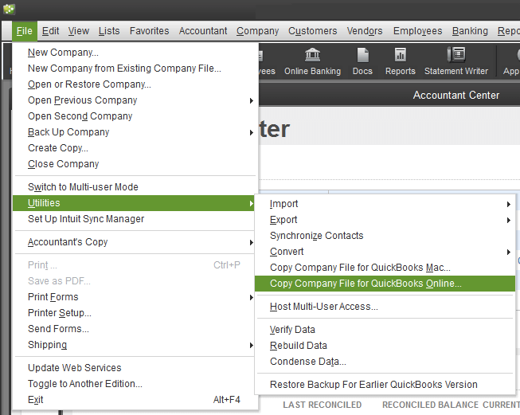Open the Employees menu
The height and width of the screenshot is (415, 520).
(417, 31)
